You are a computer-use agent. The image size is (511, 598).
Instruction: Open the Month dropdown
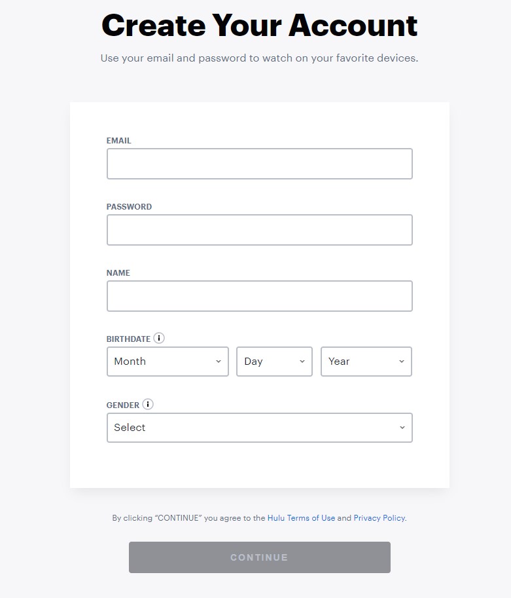(167, 362)
